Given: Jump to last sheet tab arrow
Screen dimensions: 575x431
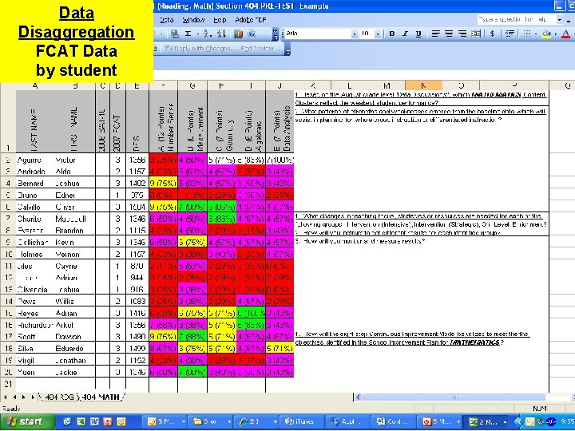Looking at the screenshot, I should [x=33, y=397].
